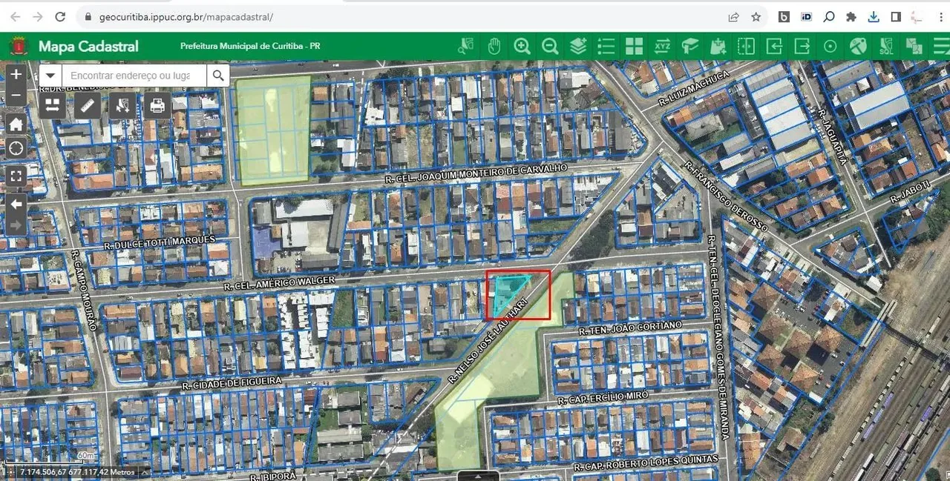Open the search source dropdown arrow
Screen dimensions: 950x481
click(x=50, y=76)
